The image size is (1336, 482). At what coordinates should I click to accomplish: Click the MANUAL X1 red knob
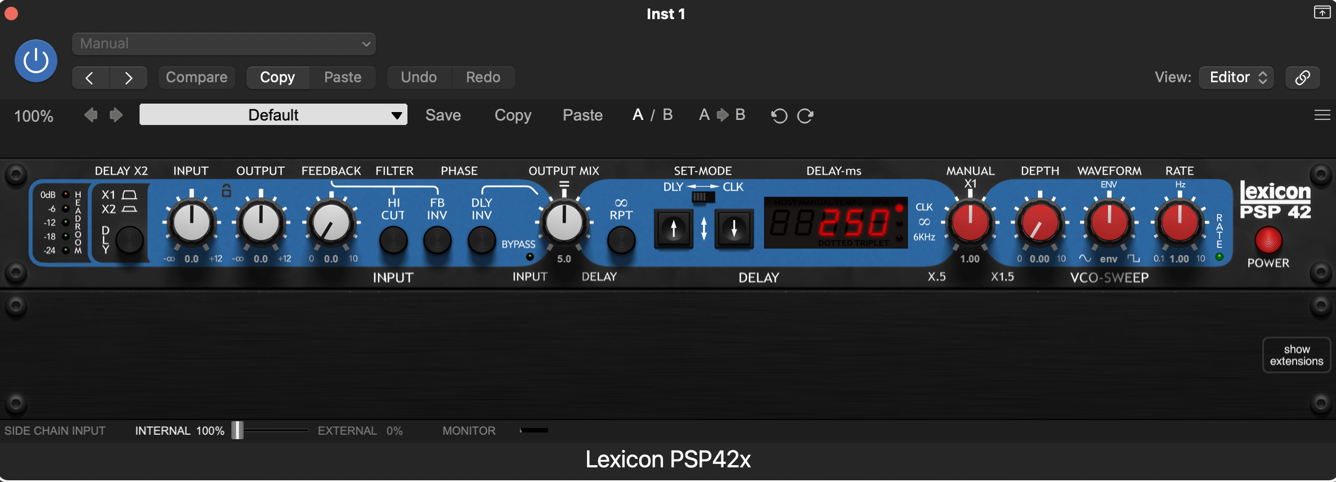click(970, 223)
